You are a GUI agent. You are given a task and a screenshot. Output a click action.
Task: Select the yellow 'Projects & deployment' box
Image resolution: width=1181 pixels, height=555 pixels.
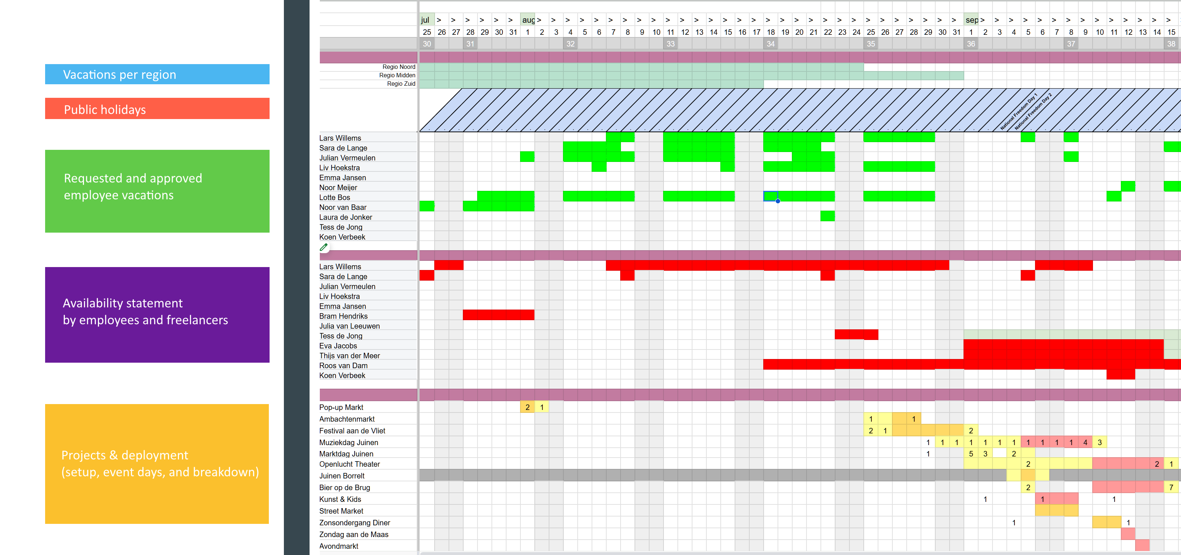[x=157, y=463]
